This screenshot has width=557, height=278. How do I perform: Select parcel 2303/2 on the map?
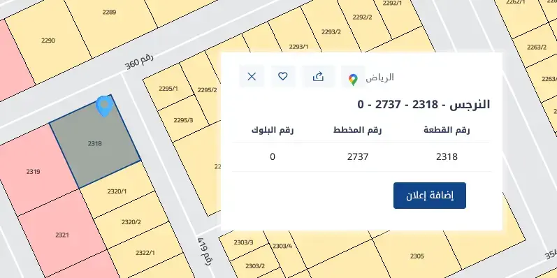coord(255,265)
